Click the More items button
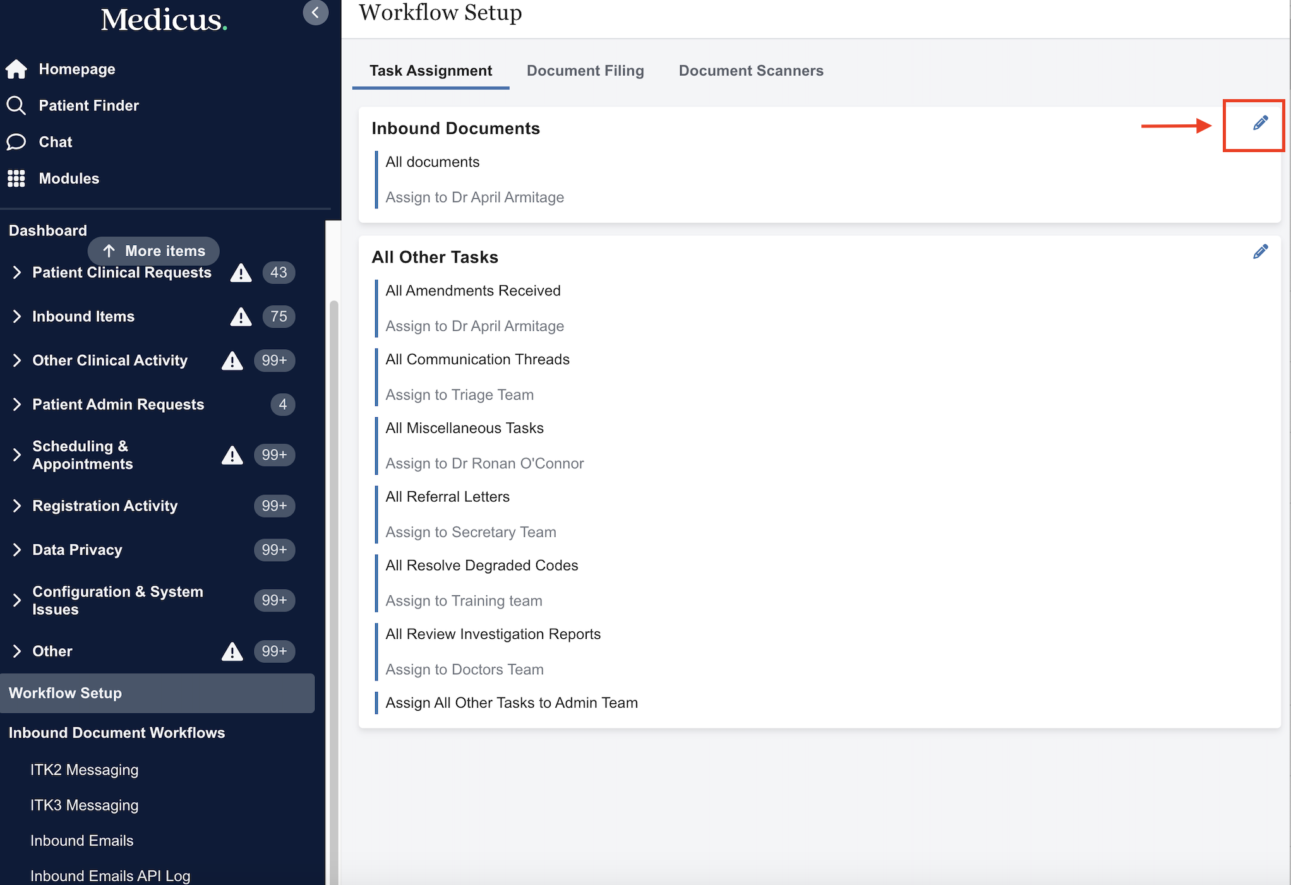This screenshot has height=885, width=1291. (153, 251)
